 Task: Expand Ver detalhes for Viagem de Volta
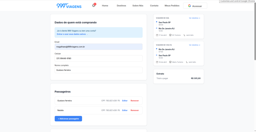[194, 45]
